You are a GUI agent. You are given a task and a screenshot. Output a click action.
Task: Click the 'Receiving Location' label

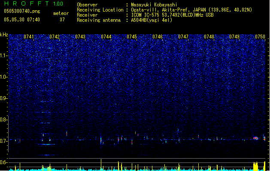[x=100, y=10]
